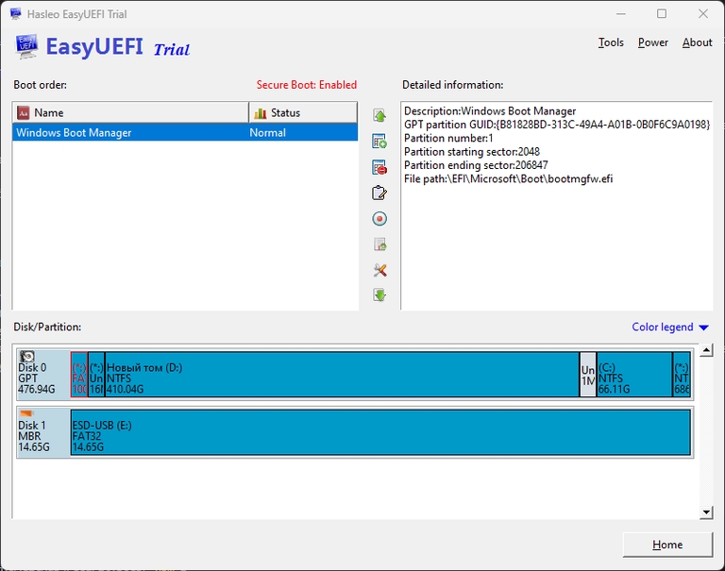The image size is (725, 571).
Task: Sort boot entries by Name column
Action: (130, 113)
